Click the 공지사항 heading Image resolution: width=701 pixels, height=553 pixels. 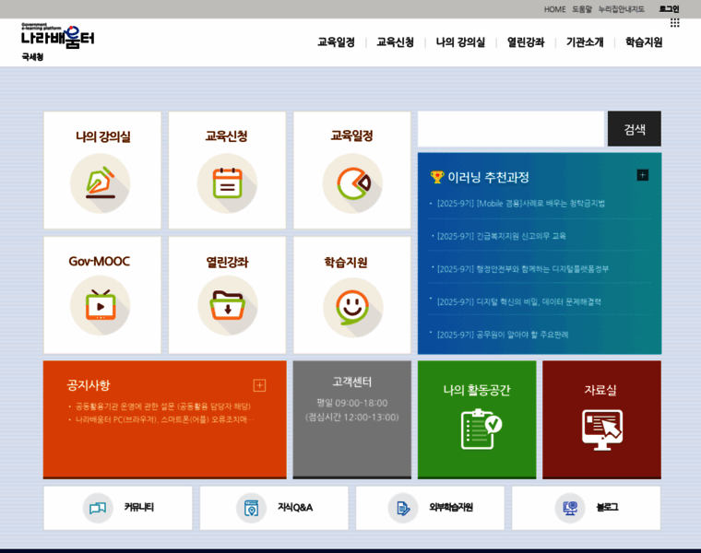(x=89, y=385)
